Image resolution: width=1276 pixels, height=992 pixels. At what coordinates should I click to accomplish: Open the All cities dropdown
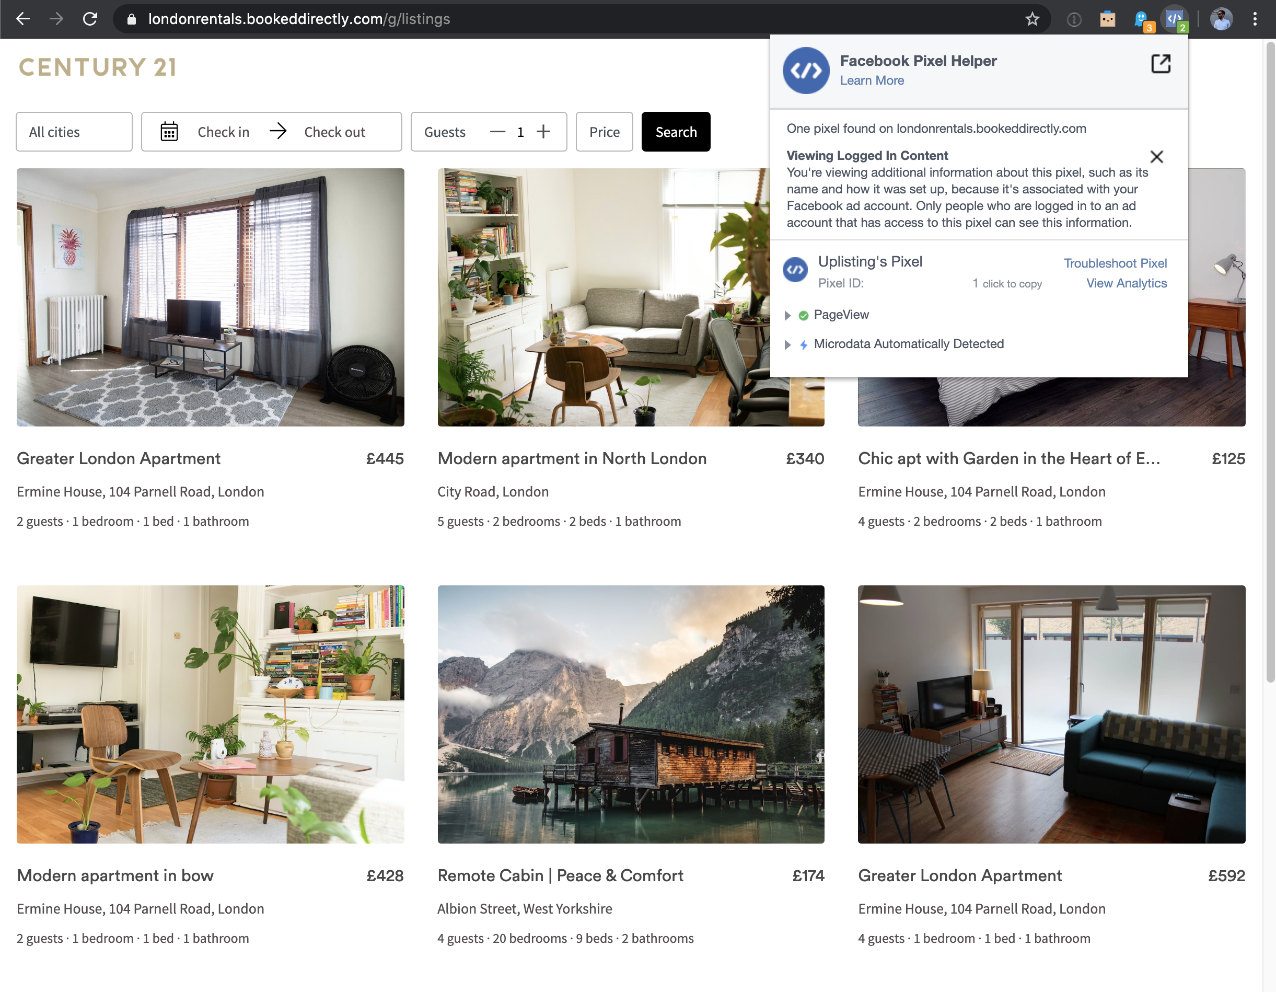point(74,132)
